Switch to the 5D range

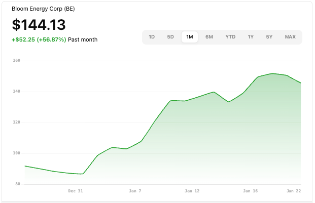tap(170, 37)
